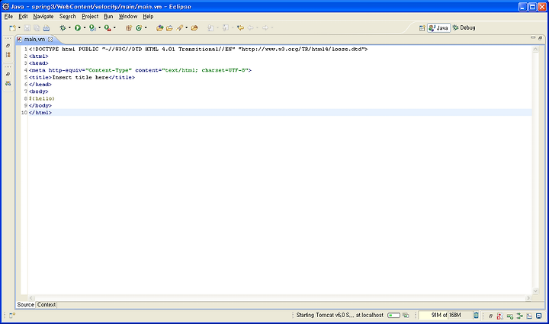Open the Edit menu
The image size is (549, 324).
coord(23,17)
